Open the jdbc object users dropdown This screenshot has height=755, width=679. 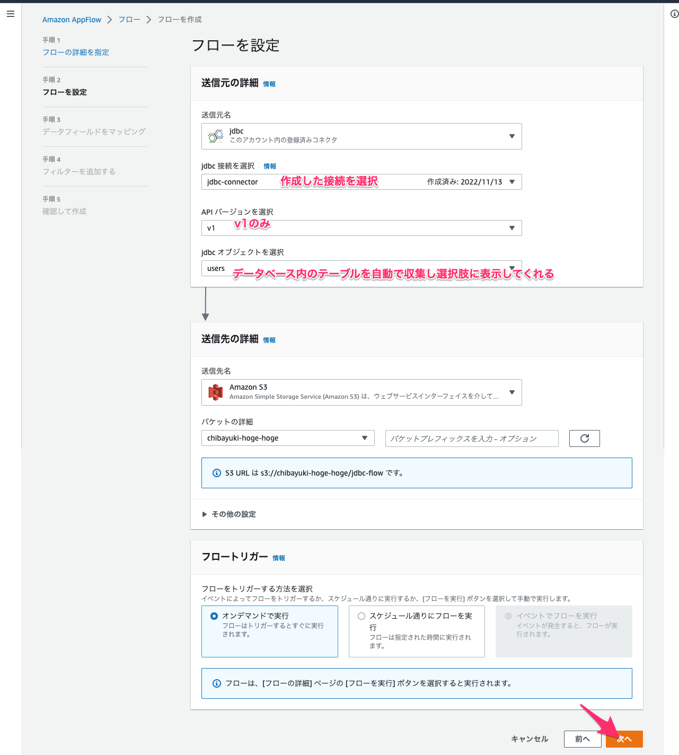click(512, 268)
